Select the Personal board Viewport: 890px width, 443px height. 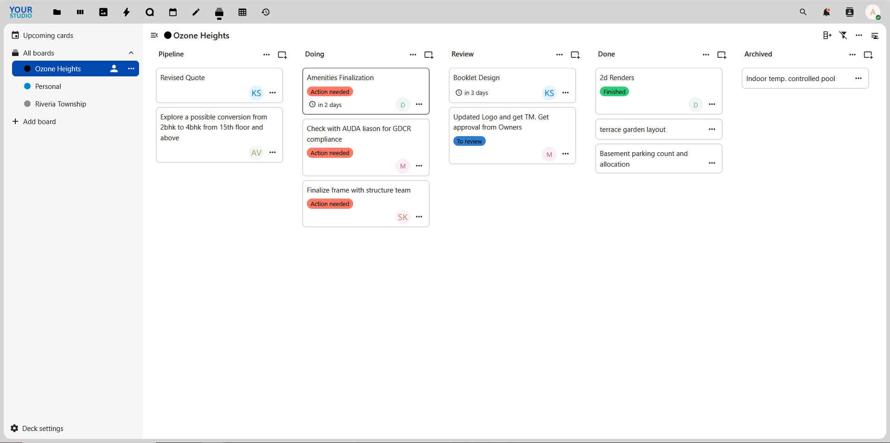(75, 87)
